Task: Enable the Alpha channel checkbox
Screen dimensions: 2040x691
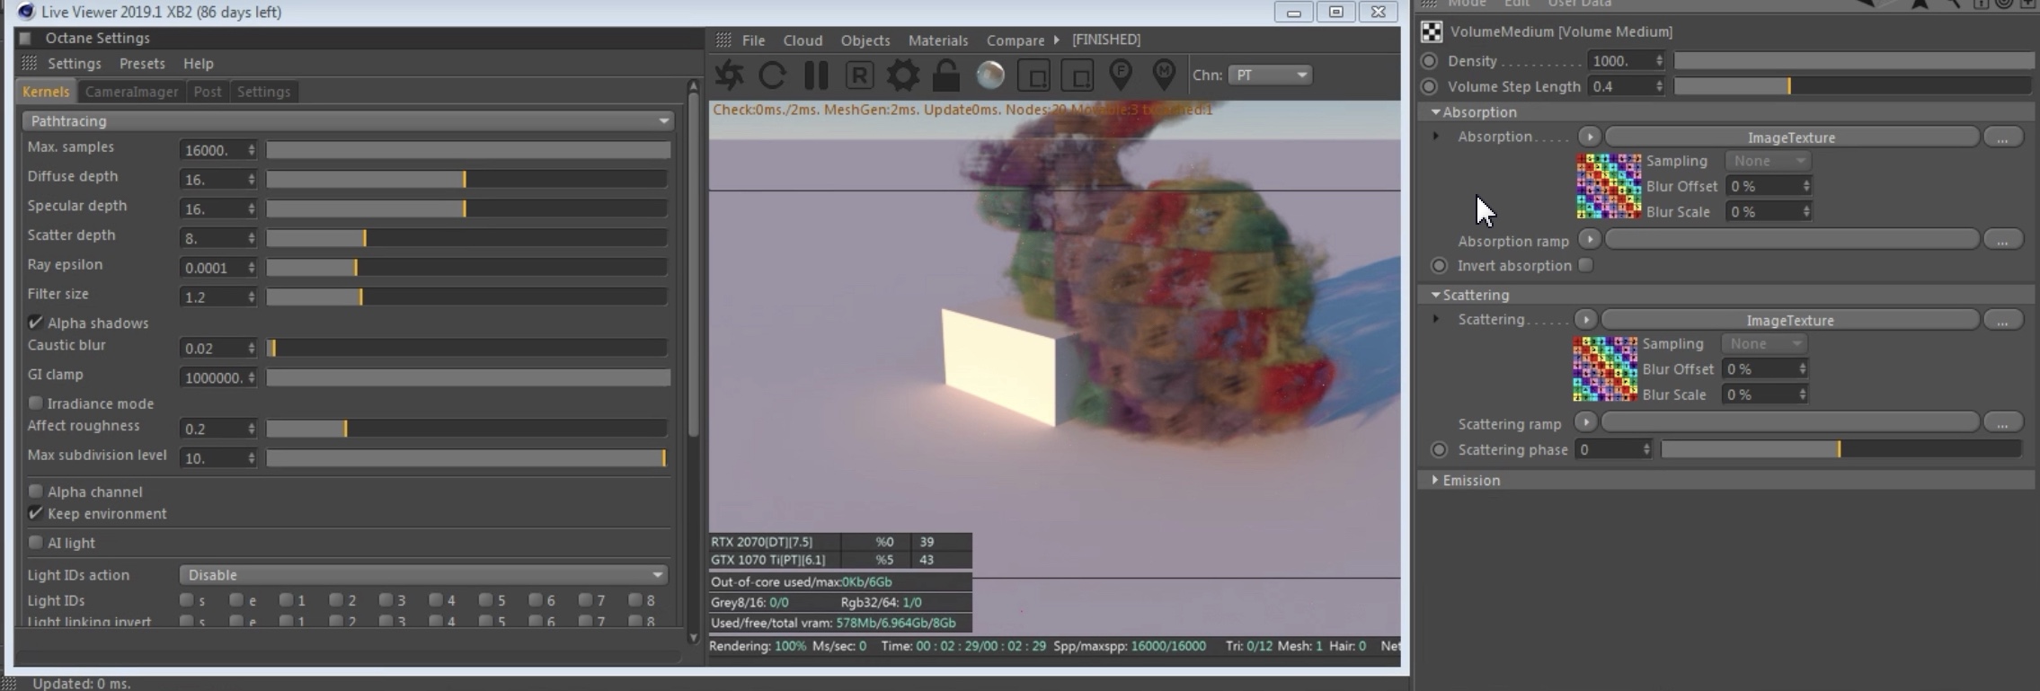Action: (x=36, y=492)
